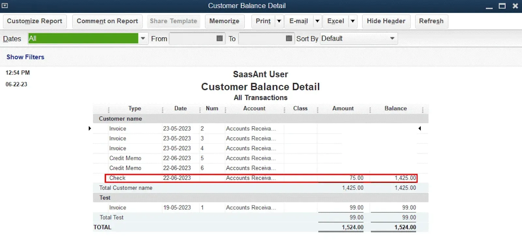This screenshot has width=522, height=249.
Task: Click the Total Test row label
Action: pyautogui.click(x=112, y=217)
